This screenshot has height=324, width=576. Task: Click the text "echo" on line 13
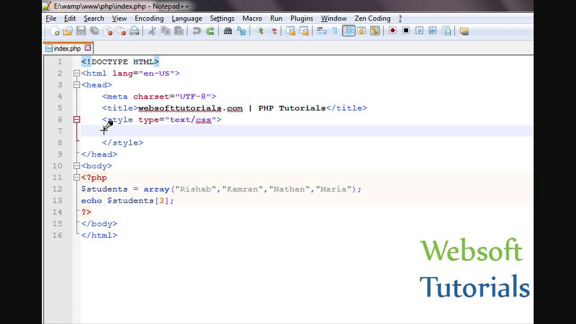click(x=91, y=200)
